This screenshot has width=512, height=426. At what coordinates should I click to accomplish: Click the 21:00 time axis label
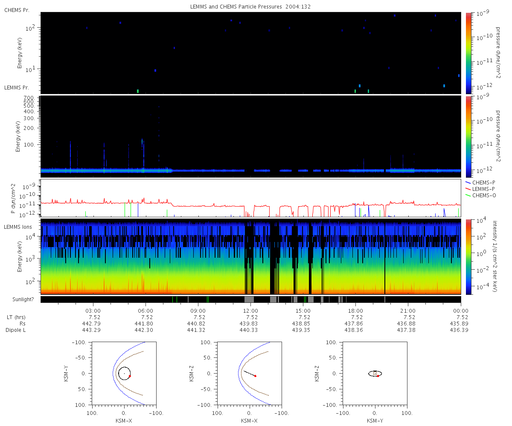(408, 311)
